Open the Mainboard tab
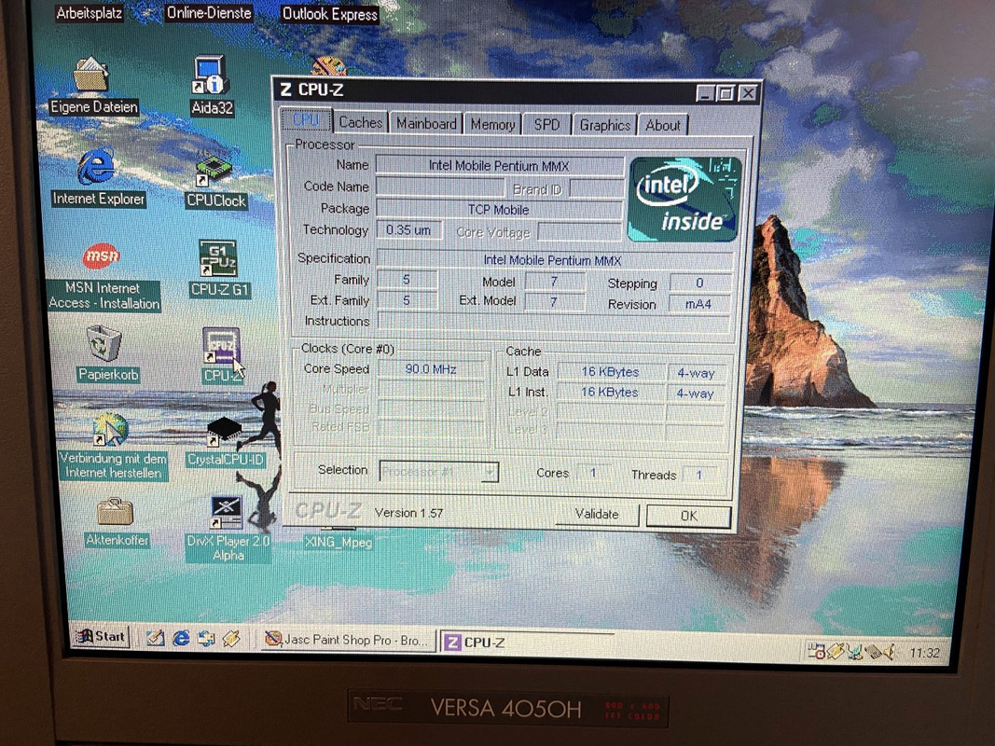Viewport: 995px width, 746px height. 426,123
